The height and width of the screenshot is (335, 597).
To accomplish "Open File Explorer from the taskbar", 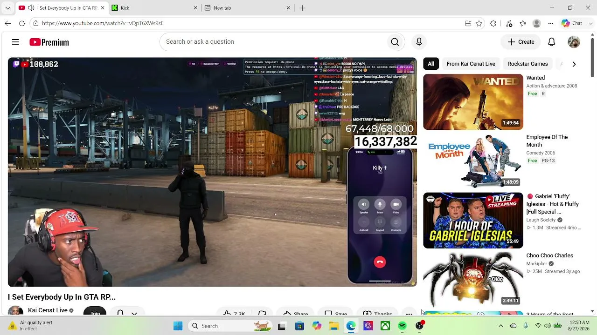I will click(x=333, y=326).
